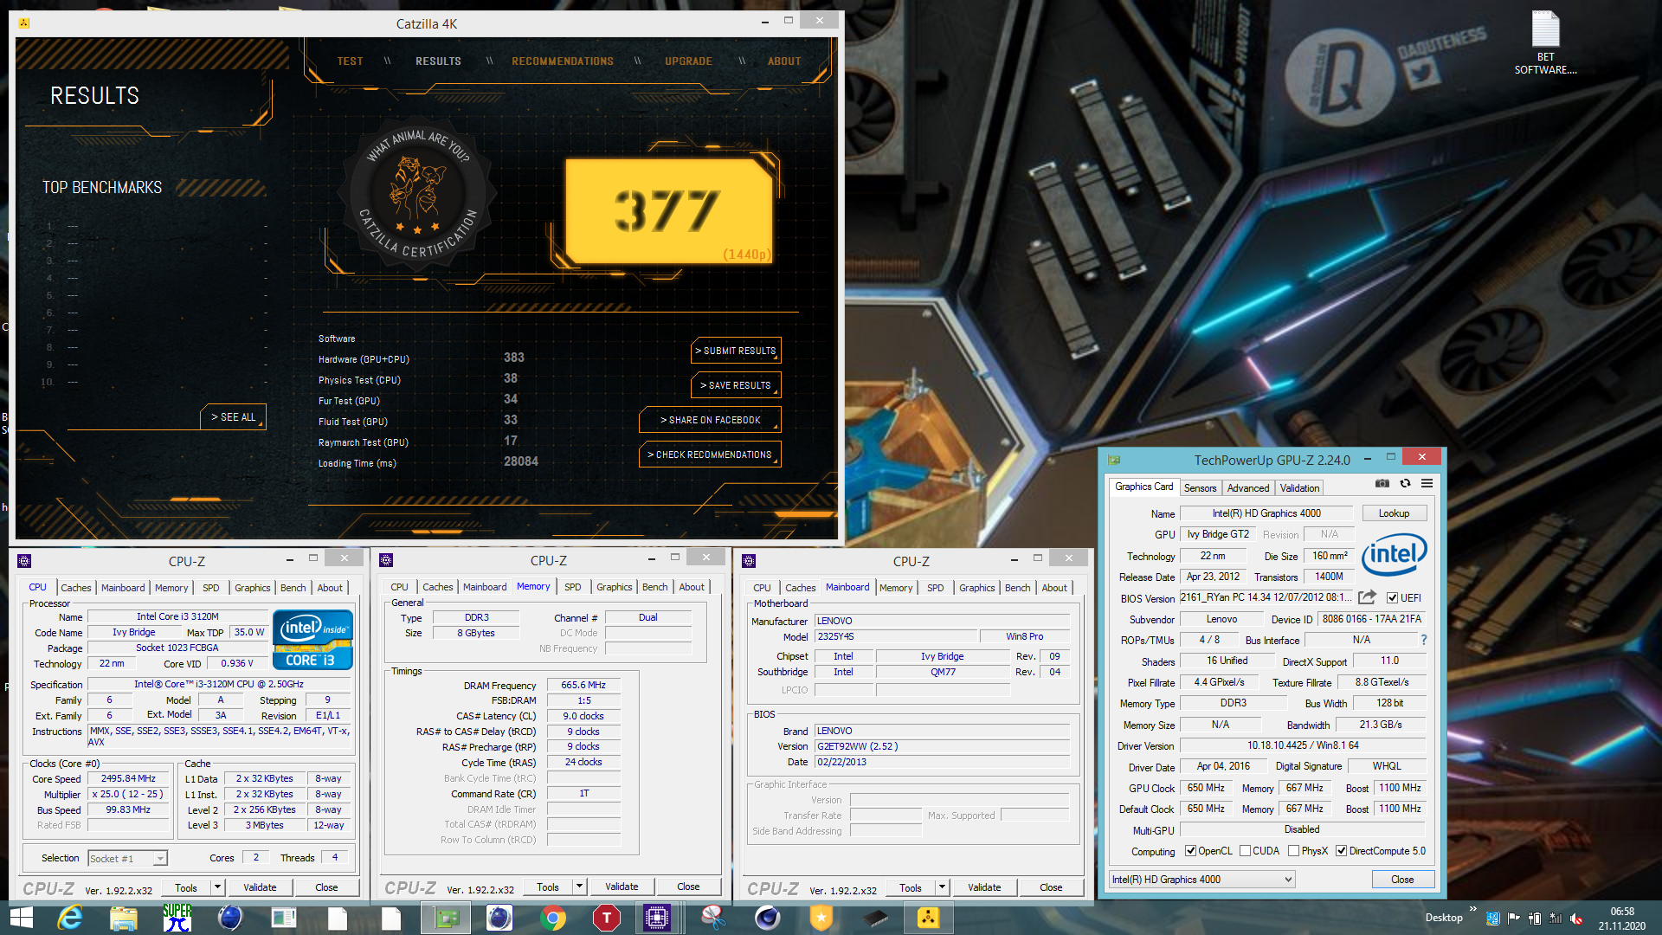Take a GPU-Z screenshot with the camera icon
The width and height of the screenshot is (1662, 935).
tap(1382, 484)
